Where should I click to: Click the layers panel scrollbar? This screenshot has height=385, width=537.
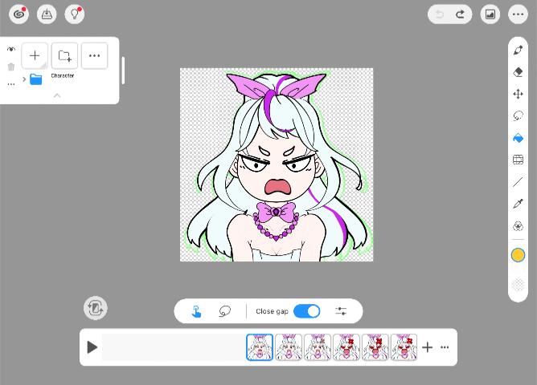coord(123,71)
